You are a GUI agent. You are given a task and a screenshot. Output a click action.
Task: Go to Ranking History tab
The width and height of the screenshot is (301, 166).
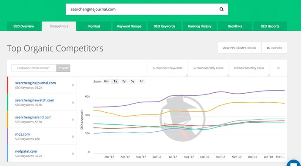click(x=200, y=26)
